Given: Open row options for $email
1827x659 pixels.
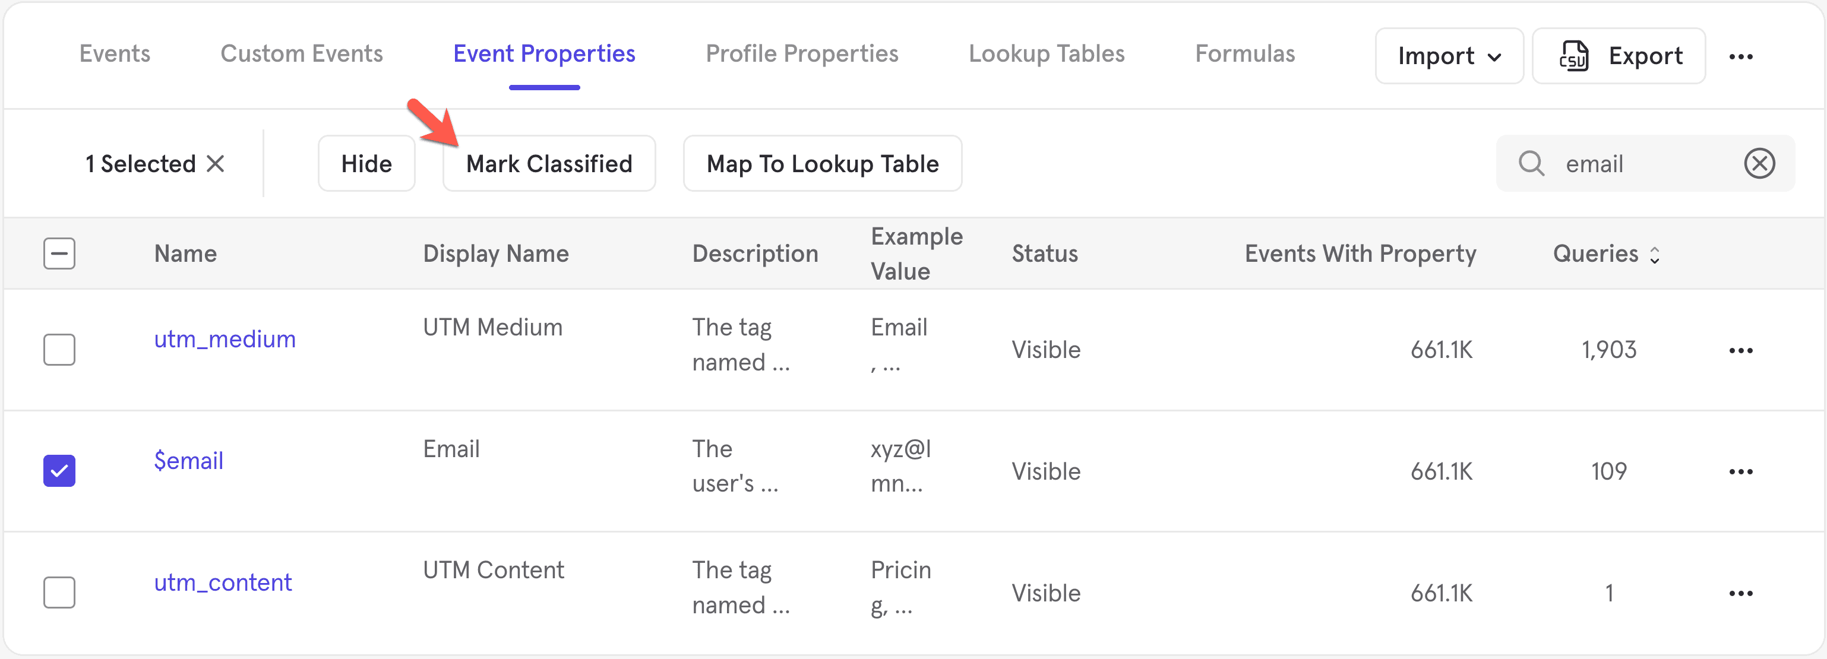Looking at the screenshot, I should (1740, 472).
